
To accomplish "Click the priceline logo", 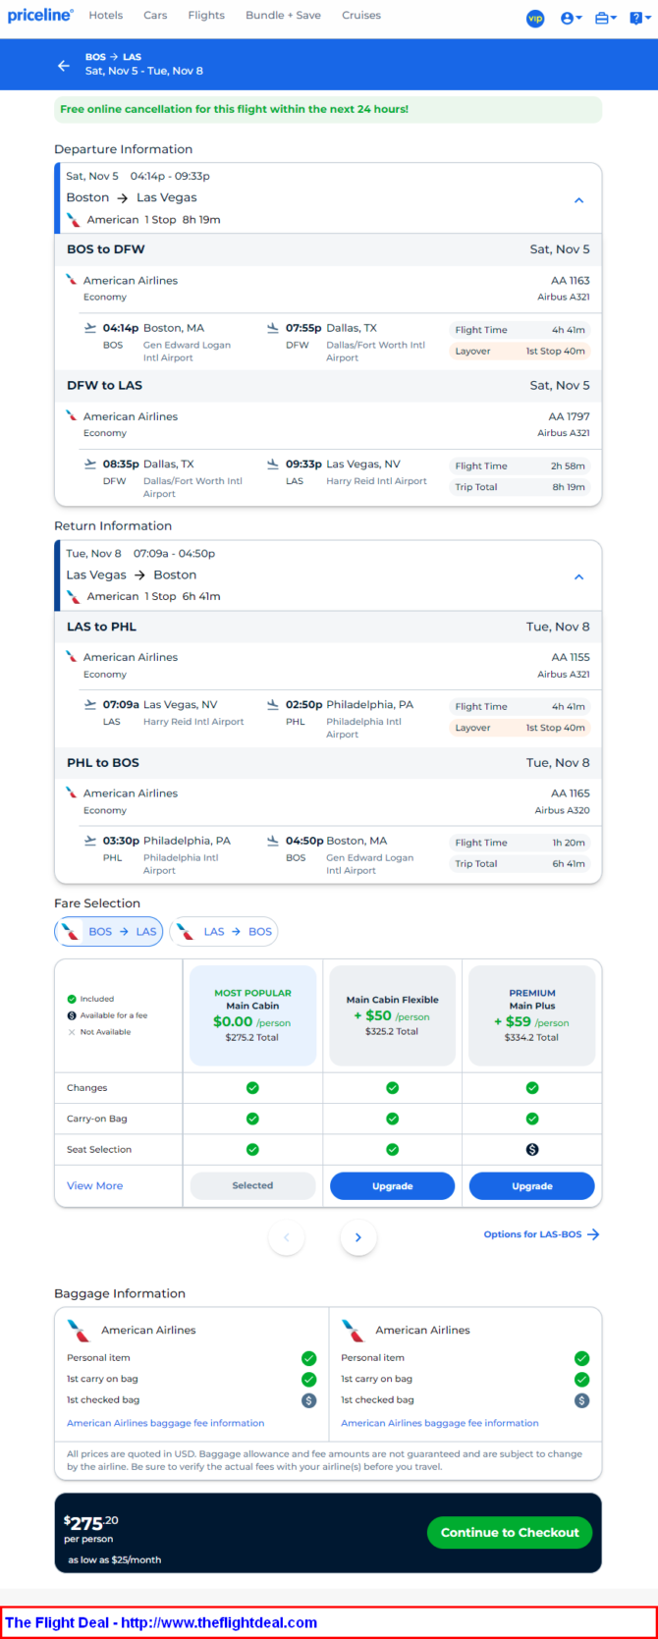I will click(40, 16).
